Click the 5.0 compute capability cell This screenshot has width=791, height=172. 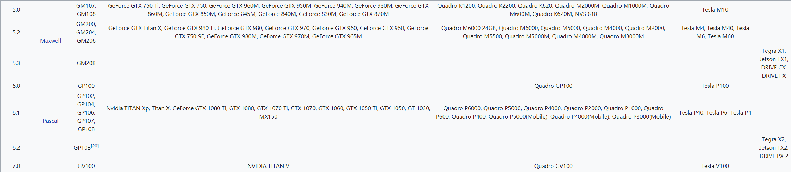(x=16, y=10)
